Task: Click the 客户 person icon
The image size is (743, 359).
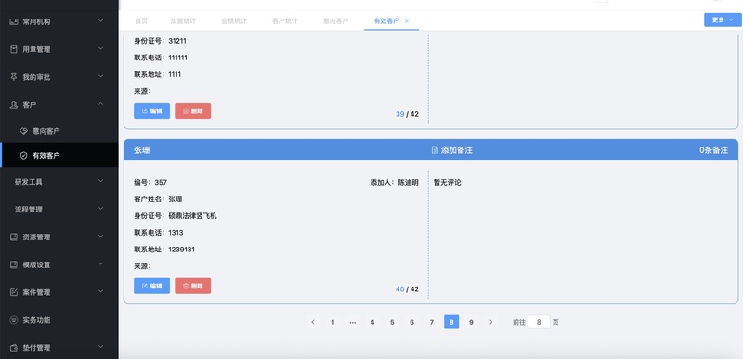Action: [x=14, y=105]
